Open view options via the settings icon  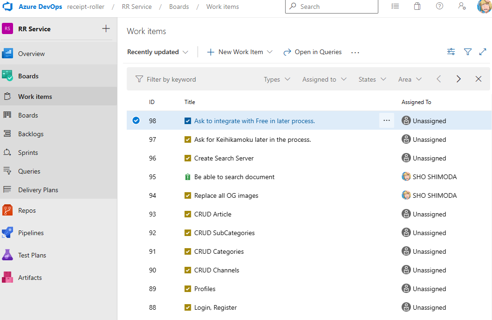pyautogui.click(x=451, y=52)
